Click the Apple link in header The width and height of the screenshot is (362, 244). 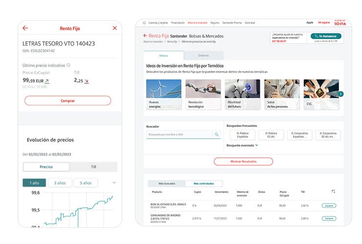[310, 23]
